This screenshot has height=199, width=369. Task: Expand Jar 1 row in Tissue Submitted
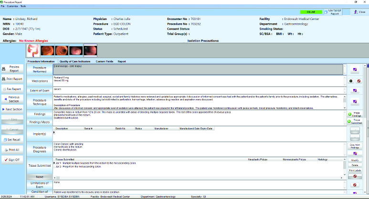click(54, 163)
